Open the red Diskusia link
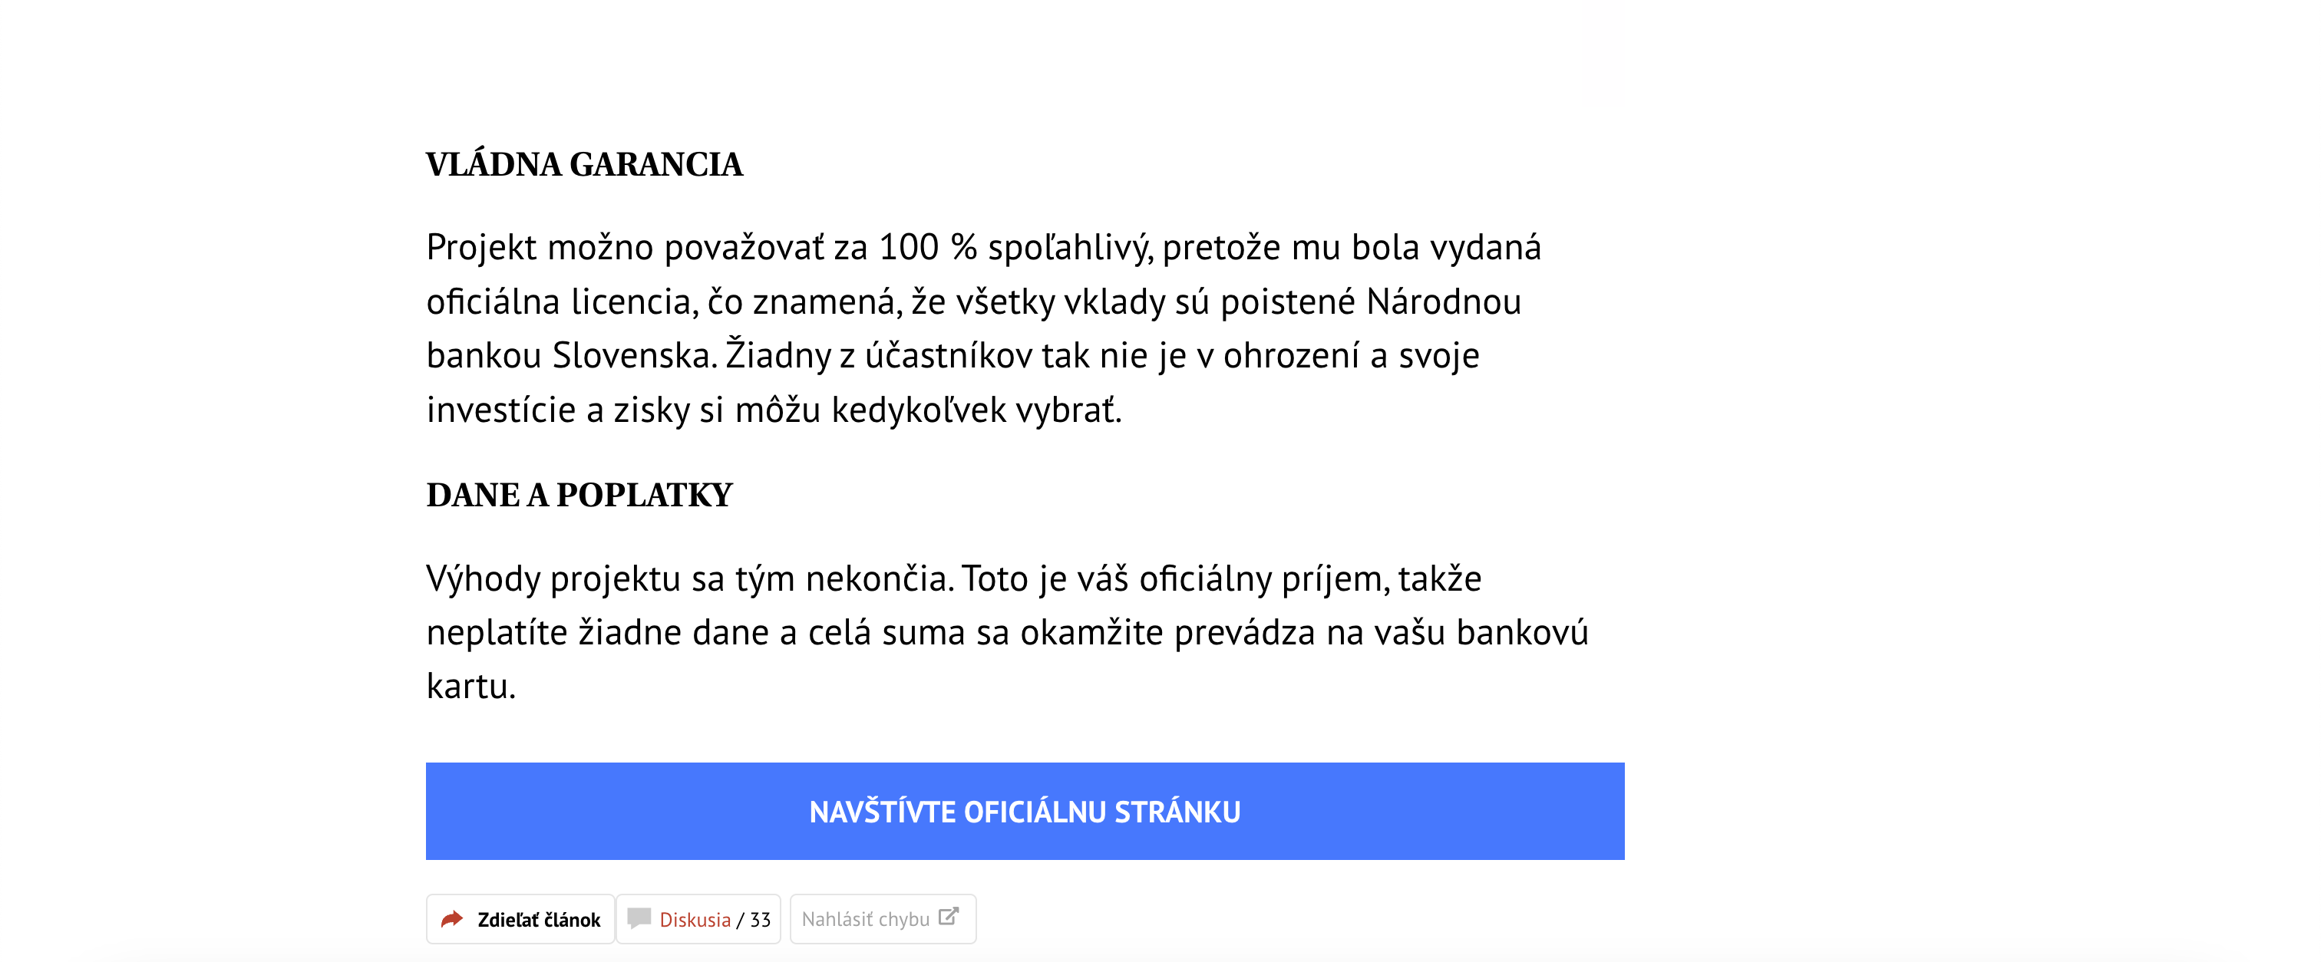 point(695,920)
